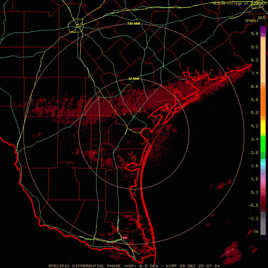Image resolution: width=268 pixels, height=268 pixels.
Task: Select the 6.6 scale label
Action: click(255, 86)
